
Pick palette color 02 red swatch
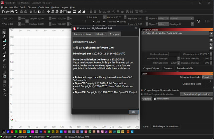12,132
